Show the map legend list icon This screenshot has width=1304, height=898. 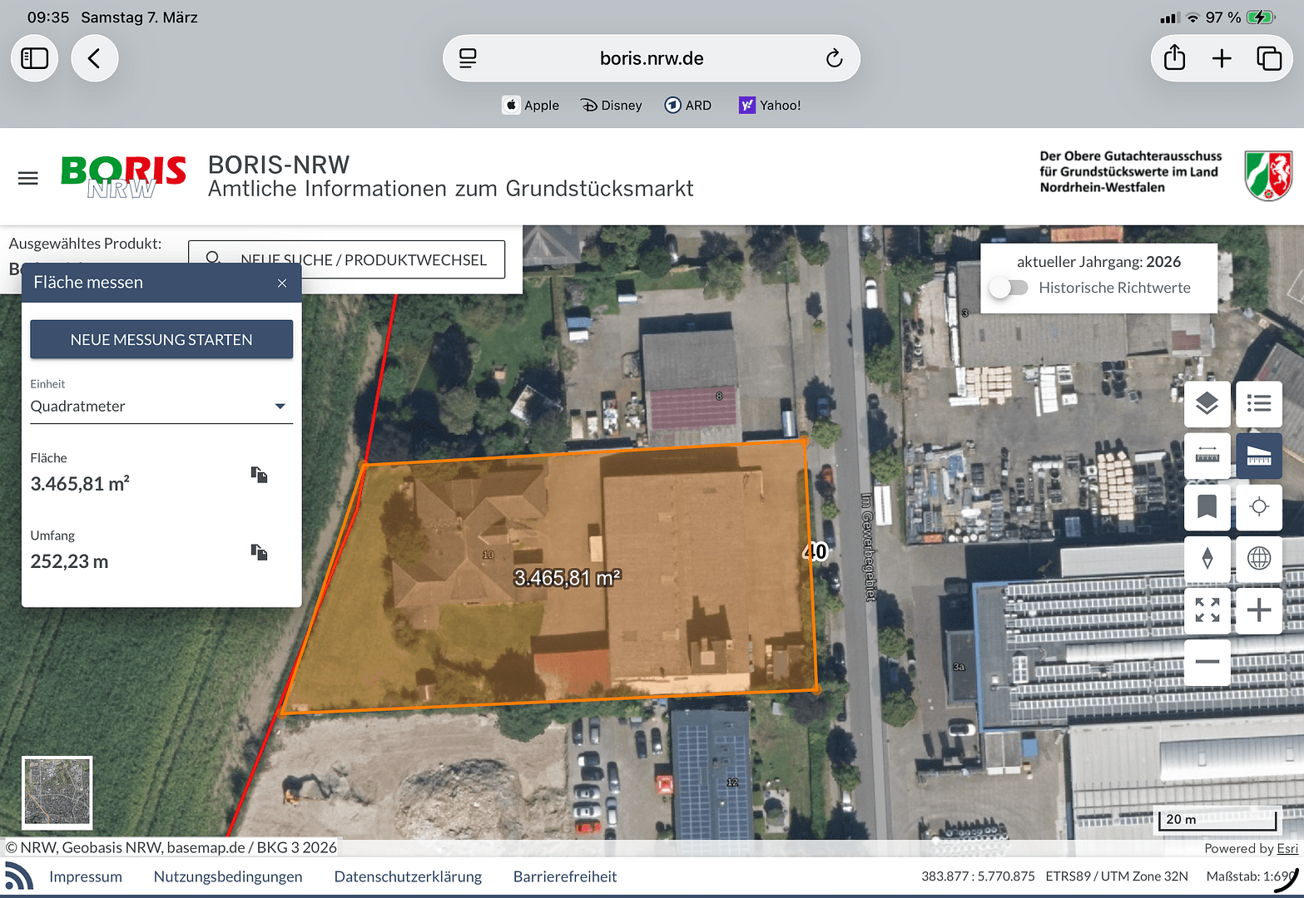pyautogui.click(x=1258, y=404)
